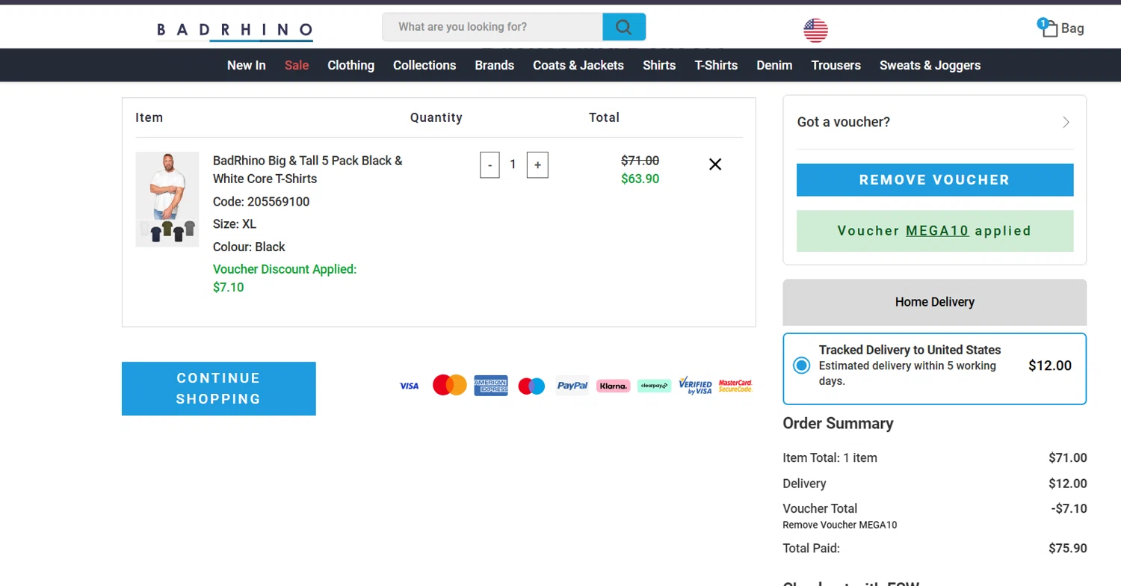Click the PayPal payment icon
The width and height of the screenshot is (1121, 586).
[572, 386]
